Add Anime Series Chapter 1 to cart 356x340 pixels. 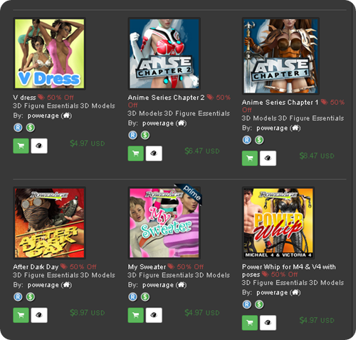pyautogui.click(x=250, y=158)
